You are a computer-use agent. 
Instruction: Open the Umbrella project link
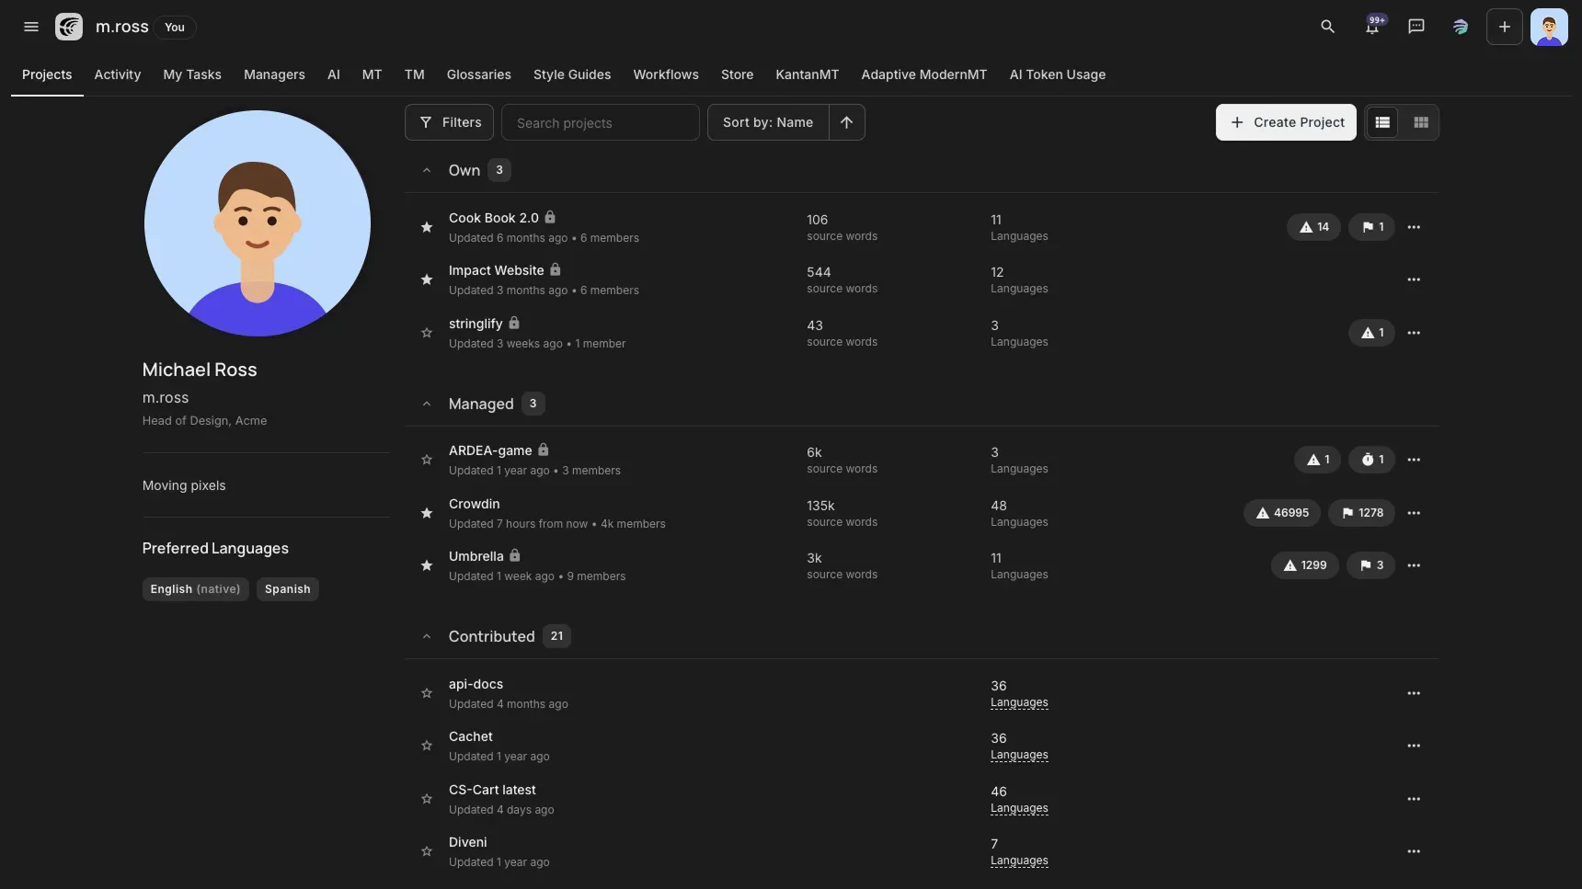pyautogui.click(x=476, y=556)
